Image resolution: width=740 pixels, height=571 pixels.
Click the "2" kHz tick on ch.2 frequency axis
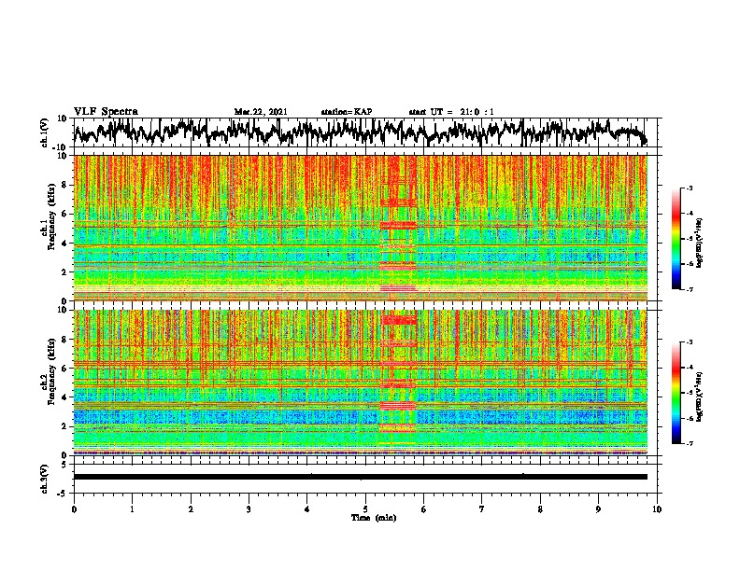(x=65, y=426)
